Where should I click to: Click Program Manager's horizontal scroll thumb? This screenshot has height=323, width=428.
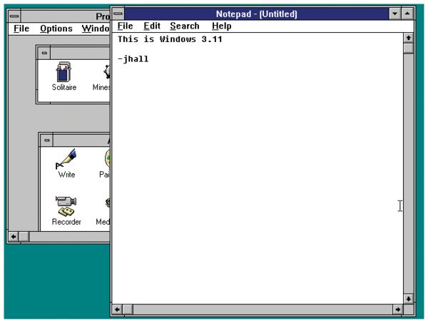coord(24,237)
